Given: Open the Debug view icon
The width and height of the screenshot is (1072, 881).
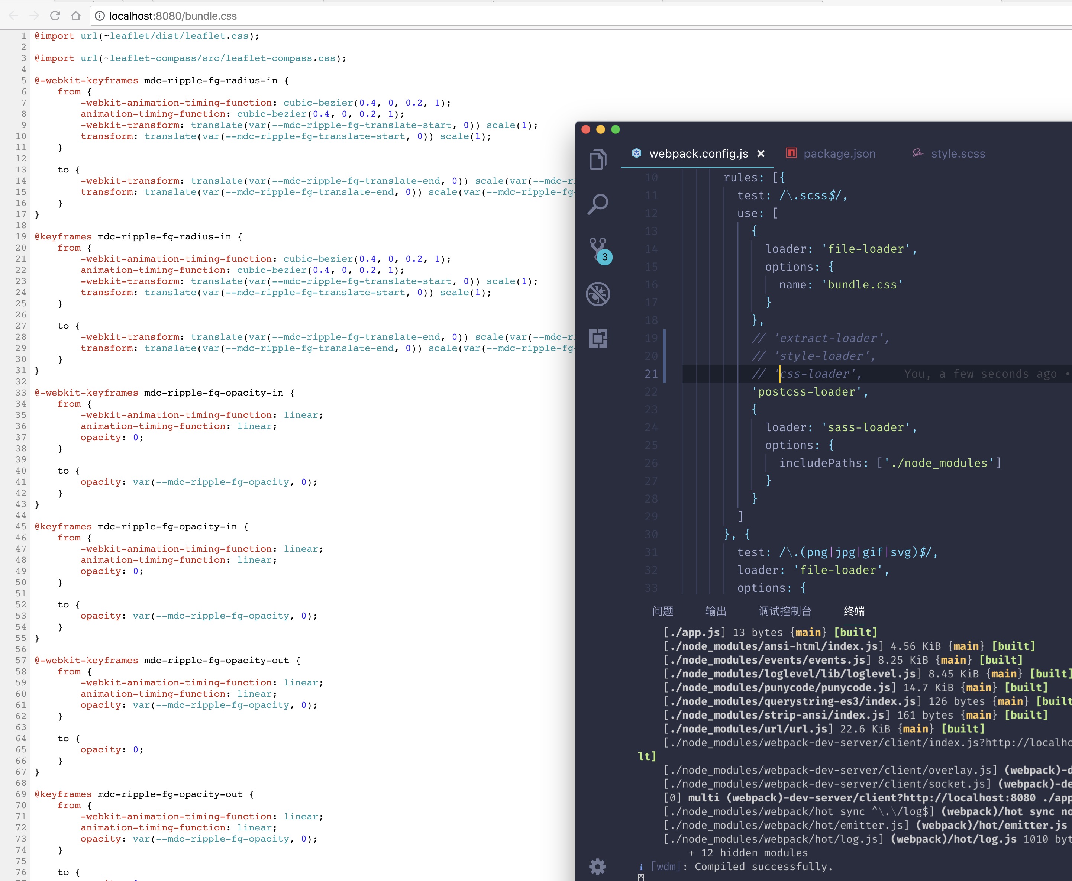Looking at the screenshot, I should 598,293.
